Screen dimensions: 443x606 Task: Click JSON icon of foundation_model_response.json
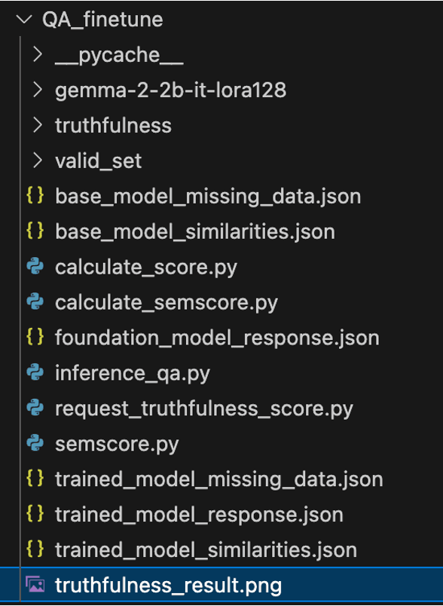35,337
